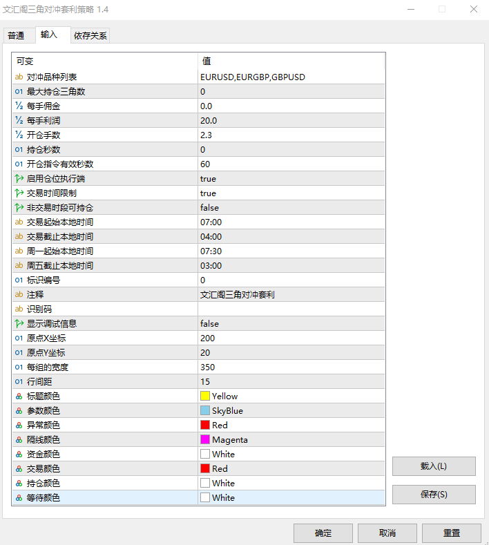Click the string icon beside 识别码

click(x=19, y=309)
